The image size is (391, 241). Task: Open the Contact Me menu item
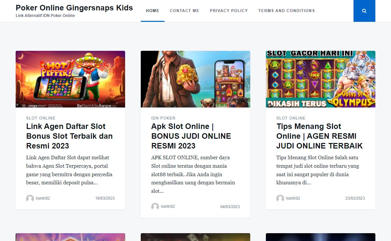(184, 11)
